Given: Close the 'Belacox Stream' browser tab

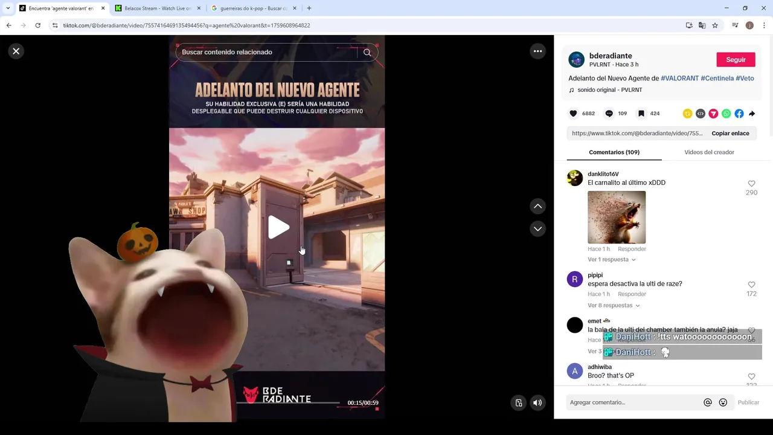Looking at the screenshot, I should coord(199,8).
